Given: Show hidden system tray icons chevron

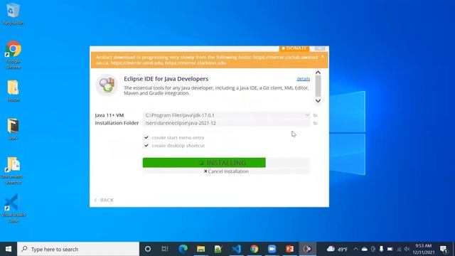Looking at the screenshot, I should pyautogui.click(x=355, y=249).
